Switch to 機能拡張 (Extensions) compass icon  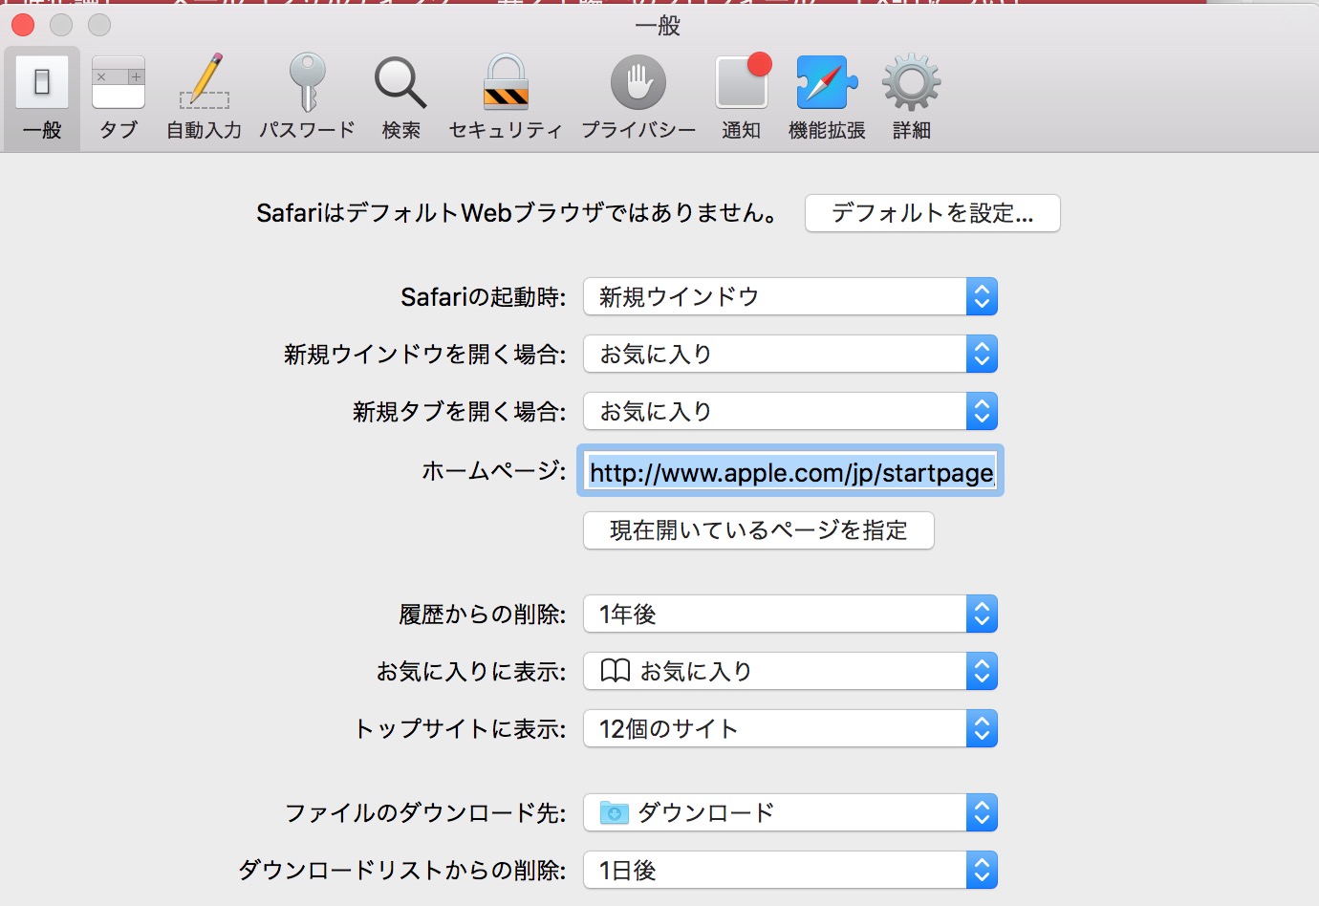coord(827,97)
